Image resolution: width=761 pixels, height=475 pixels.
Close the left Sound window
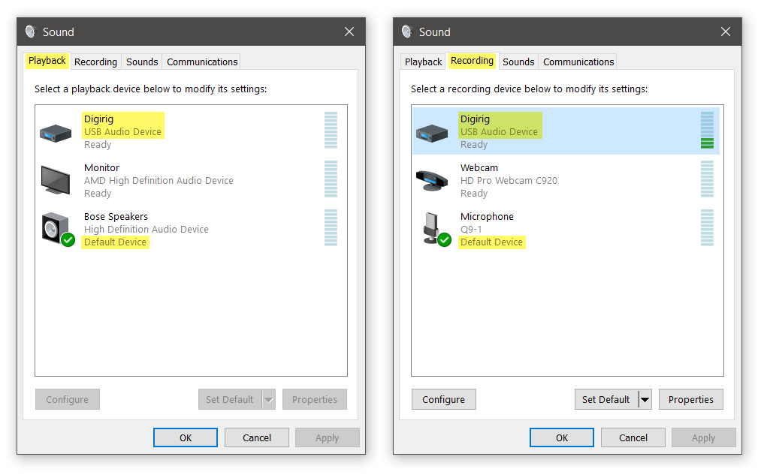click(349, 32)
